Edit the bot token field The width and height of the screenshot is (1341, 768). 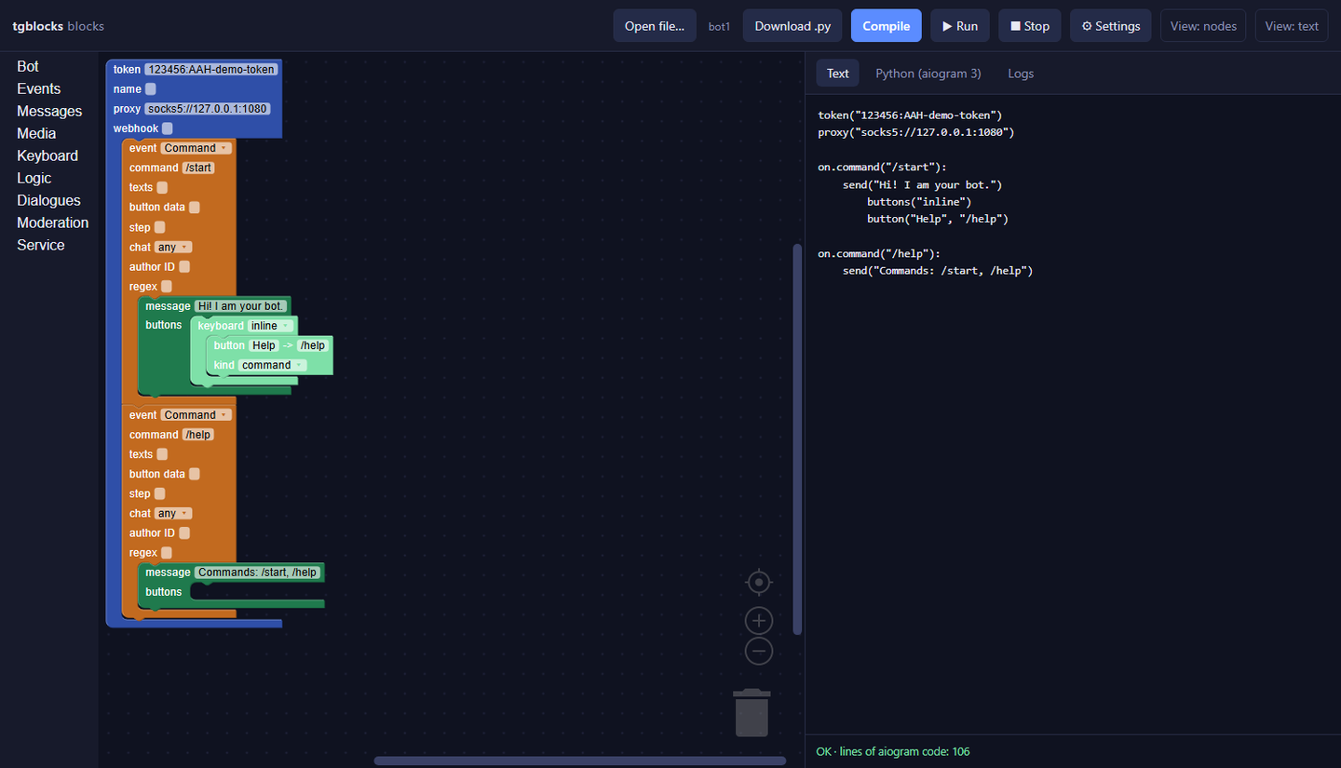[211, 70]
